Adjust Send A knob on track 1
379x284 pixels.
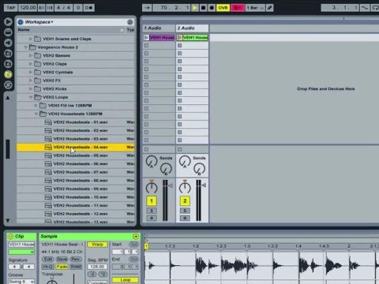click(152, 161)
